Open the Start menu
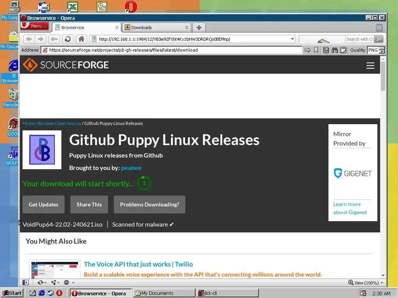The width and height of the screenshot is (398, 298). click(x=12, y=293)
